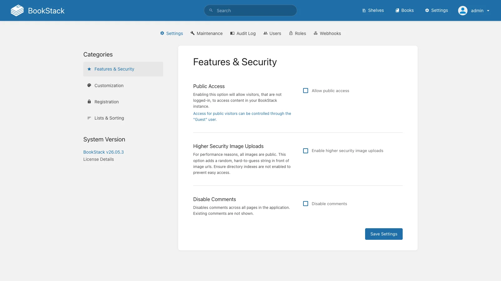This screenshot has width=501, height=281.
Task: Go to Shelves in the header
Action: (x=373, y=11)
